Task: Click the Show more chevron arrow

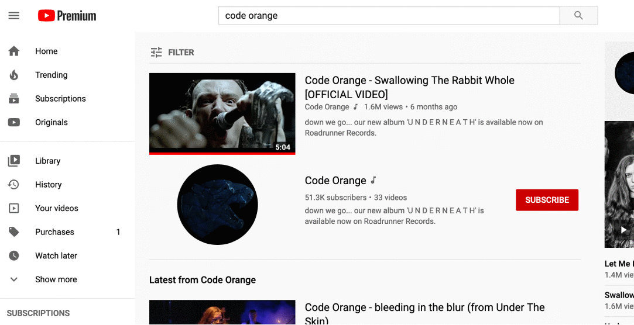Action: [13, 279]
